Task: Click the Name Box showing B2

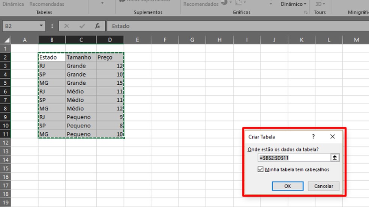Action: pyautogui.click(x=20, y=26)
